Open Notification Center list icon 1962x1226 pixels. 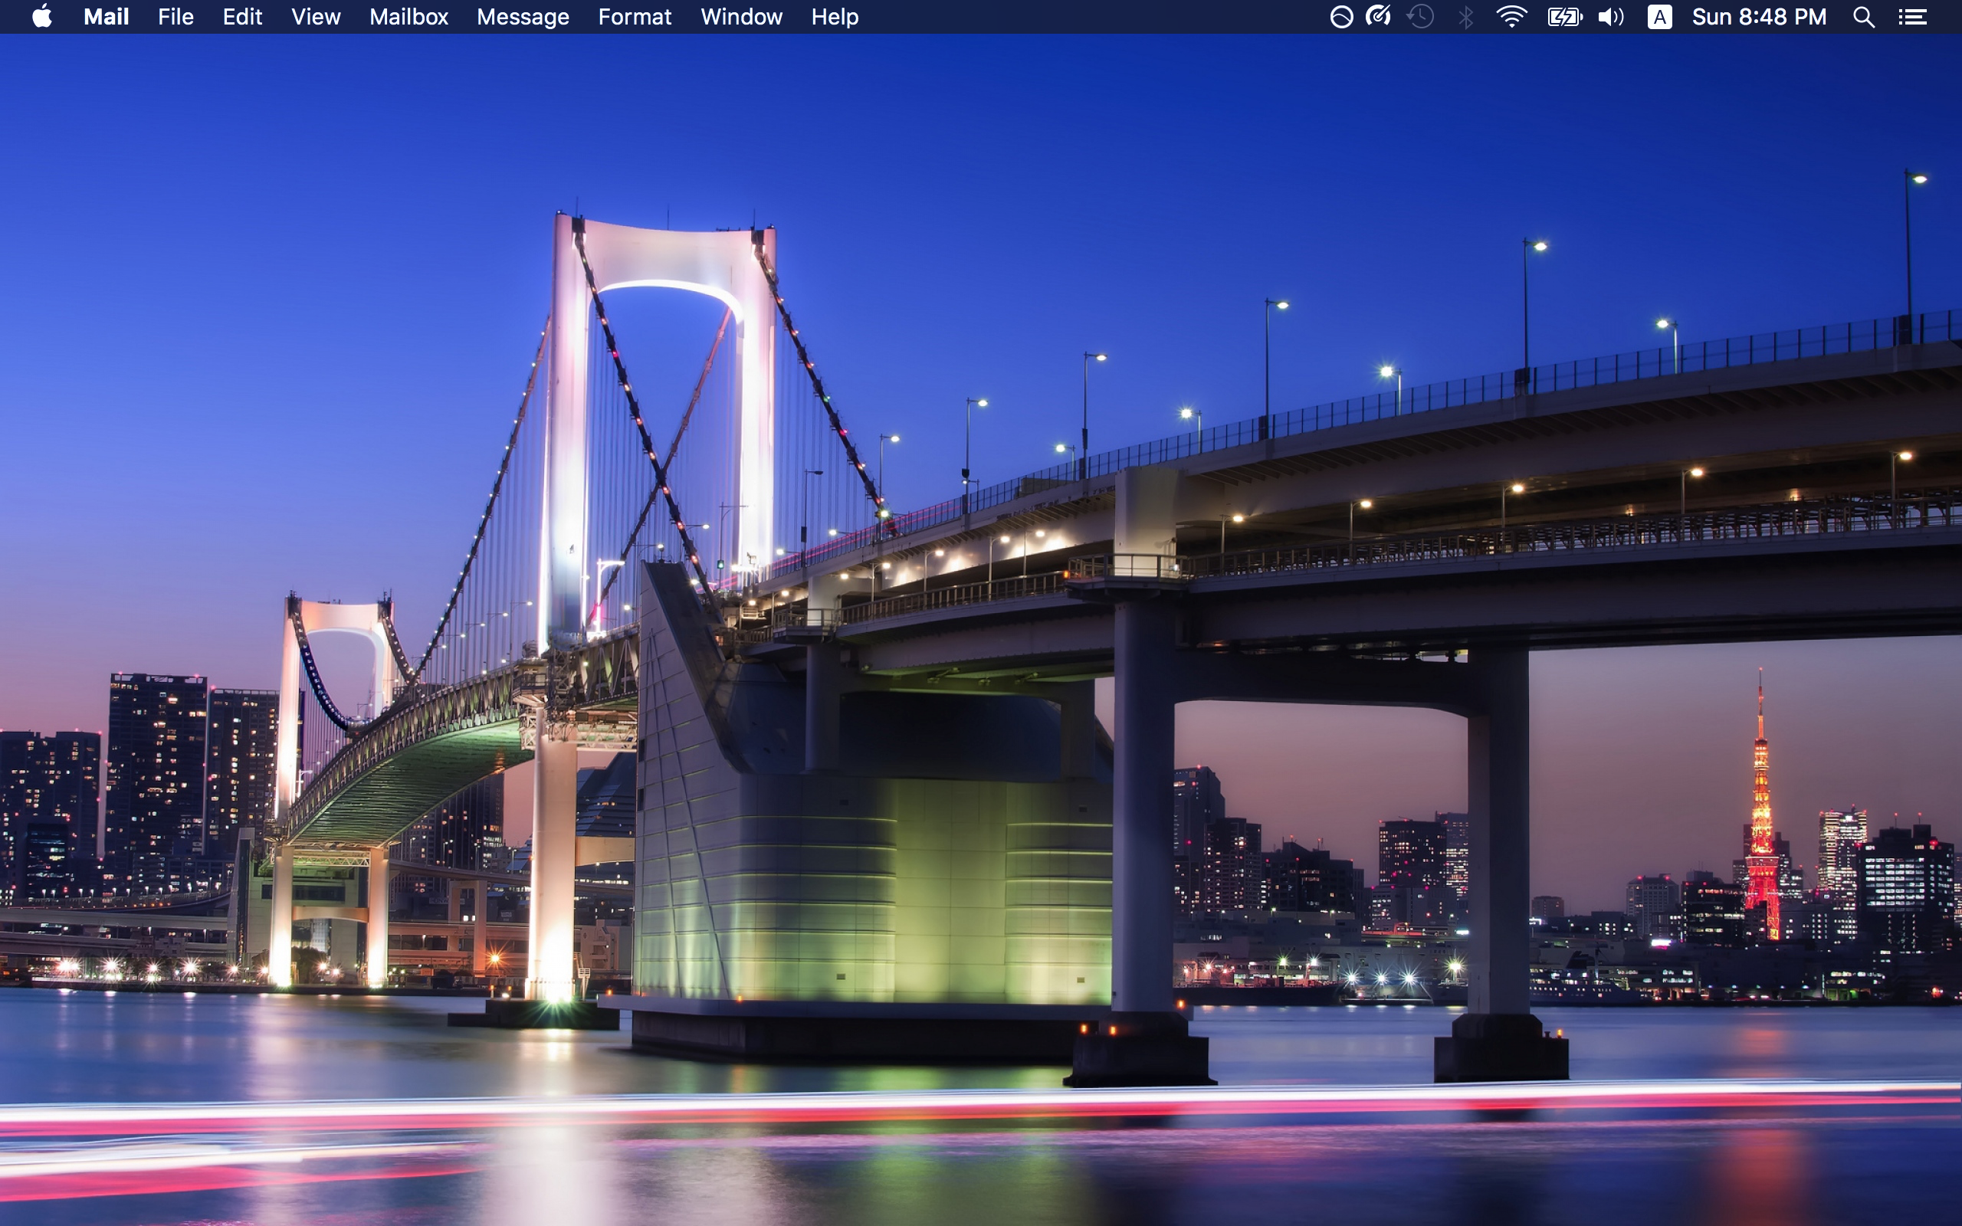point(1914,16)
